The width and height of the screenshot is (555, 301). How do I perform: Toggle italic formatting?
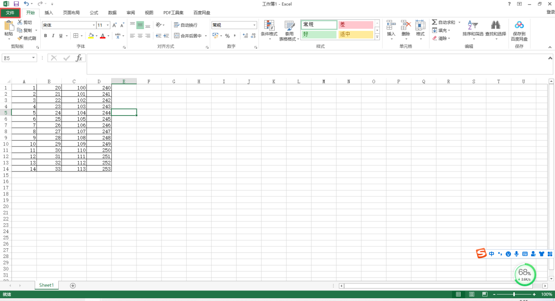point(53,36)
